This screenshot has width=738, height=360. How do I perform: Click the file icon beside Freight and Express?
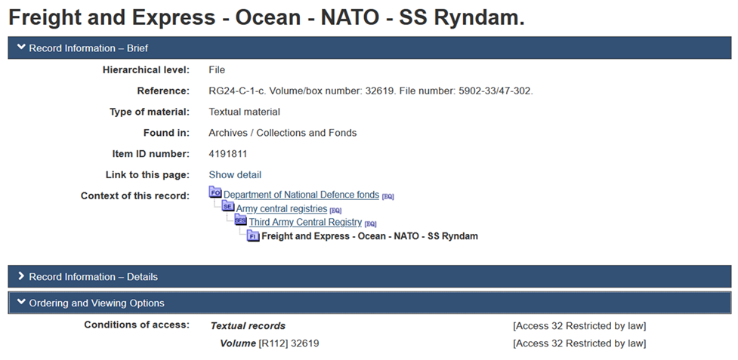coord(254,235)
